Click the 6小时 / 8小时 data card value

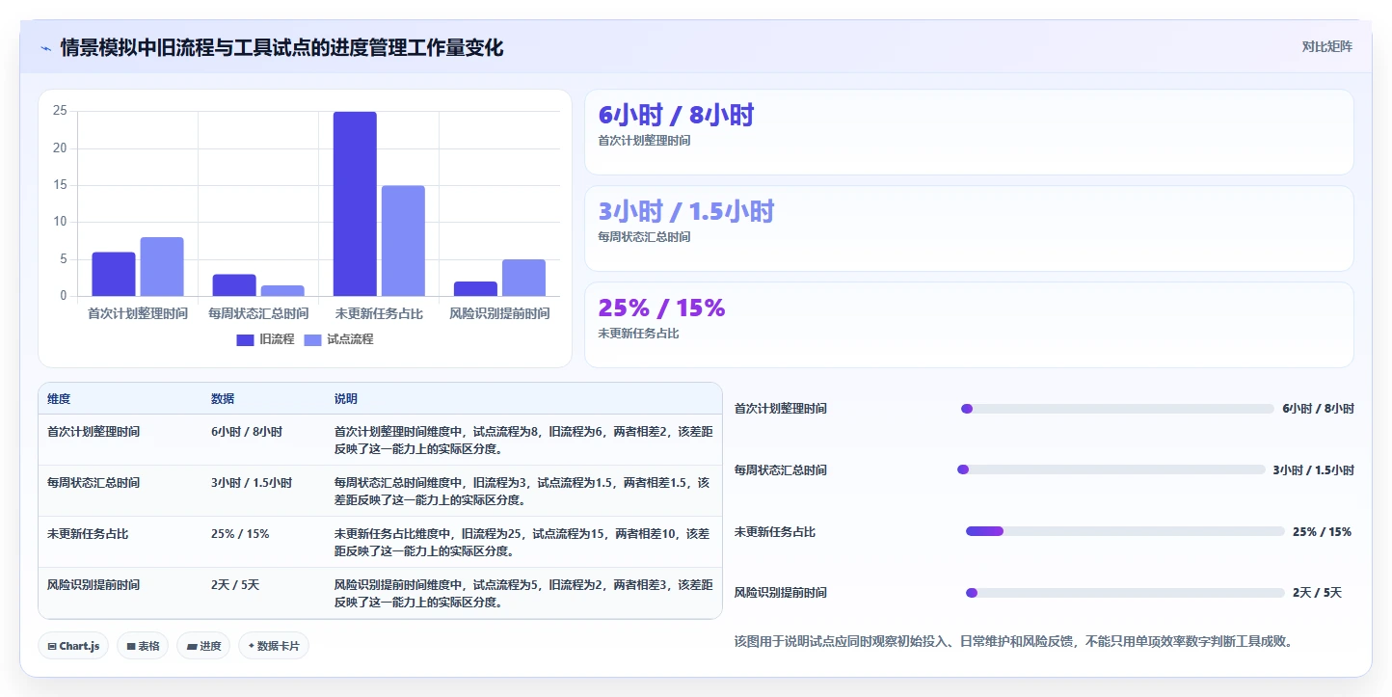coord(676,116)
